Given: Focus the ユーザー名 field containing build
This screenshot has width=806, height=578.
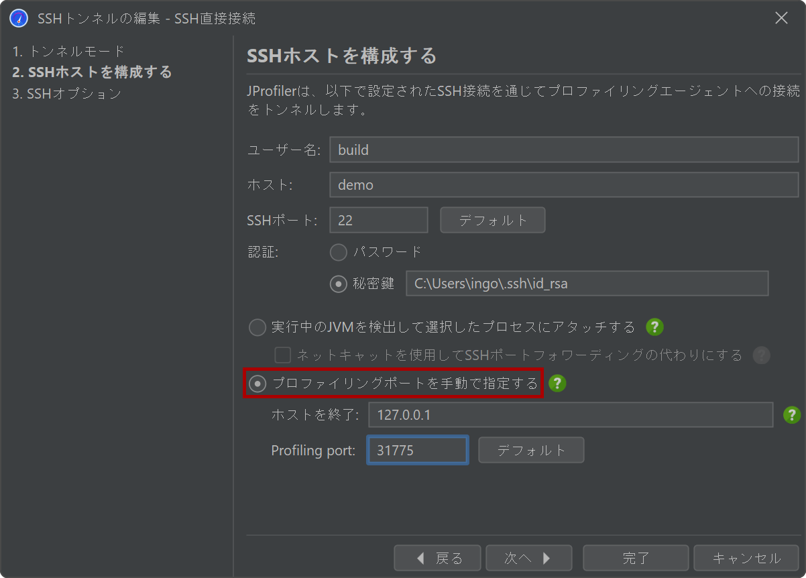Looking at the screenshot, I should point(565,150).
